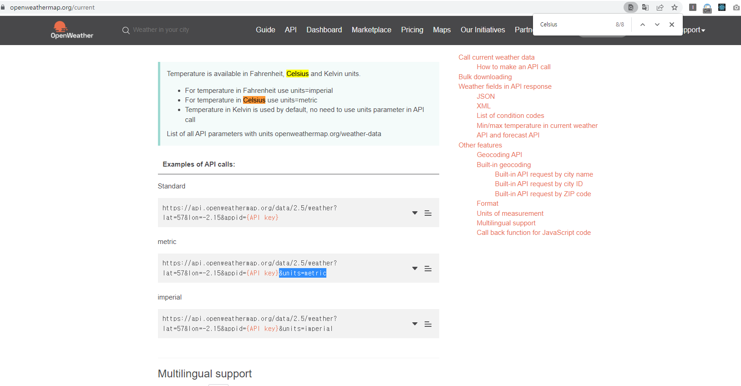
Task: Click the Google Lens search icon in address bar
Action: pyautogui.click(x=630, y=7)
